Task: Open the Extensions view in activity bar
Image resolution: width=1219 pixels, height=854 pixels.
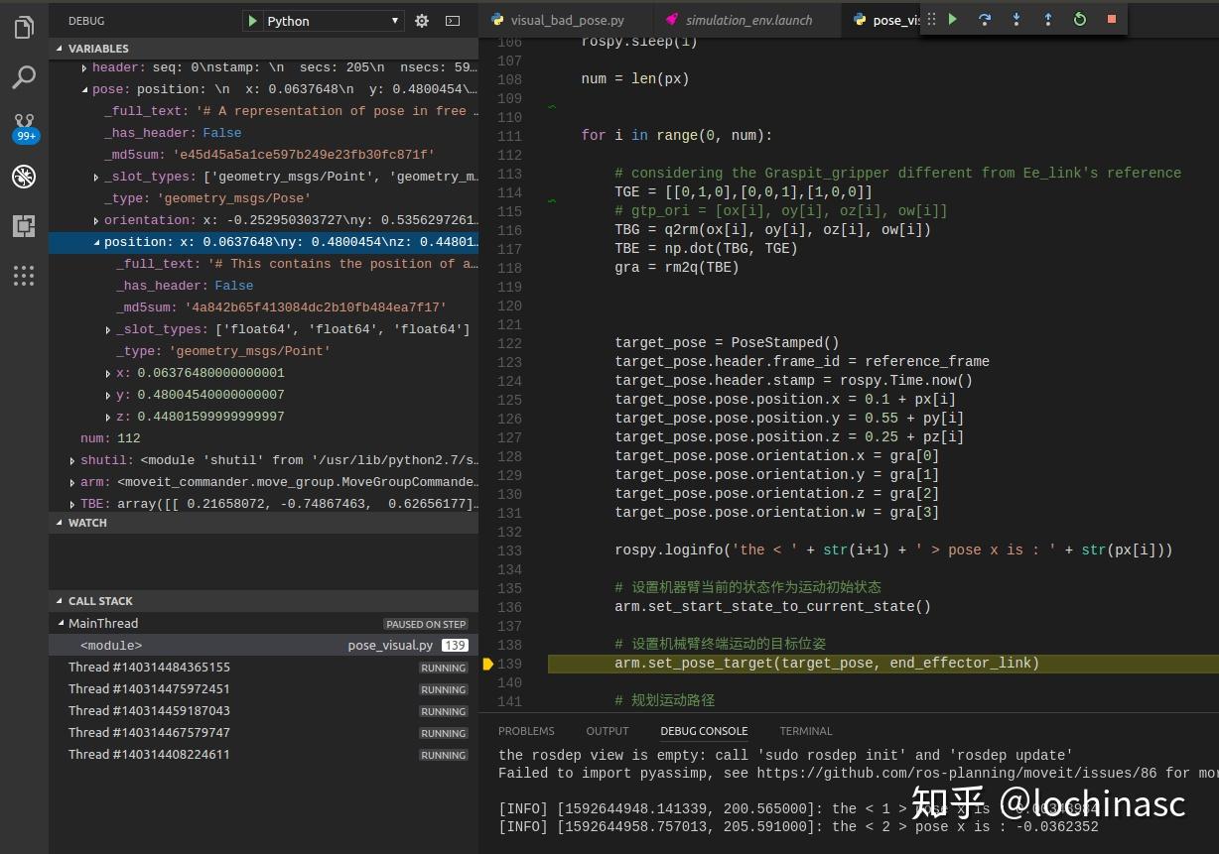Action: (24, 226)
